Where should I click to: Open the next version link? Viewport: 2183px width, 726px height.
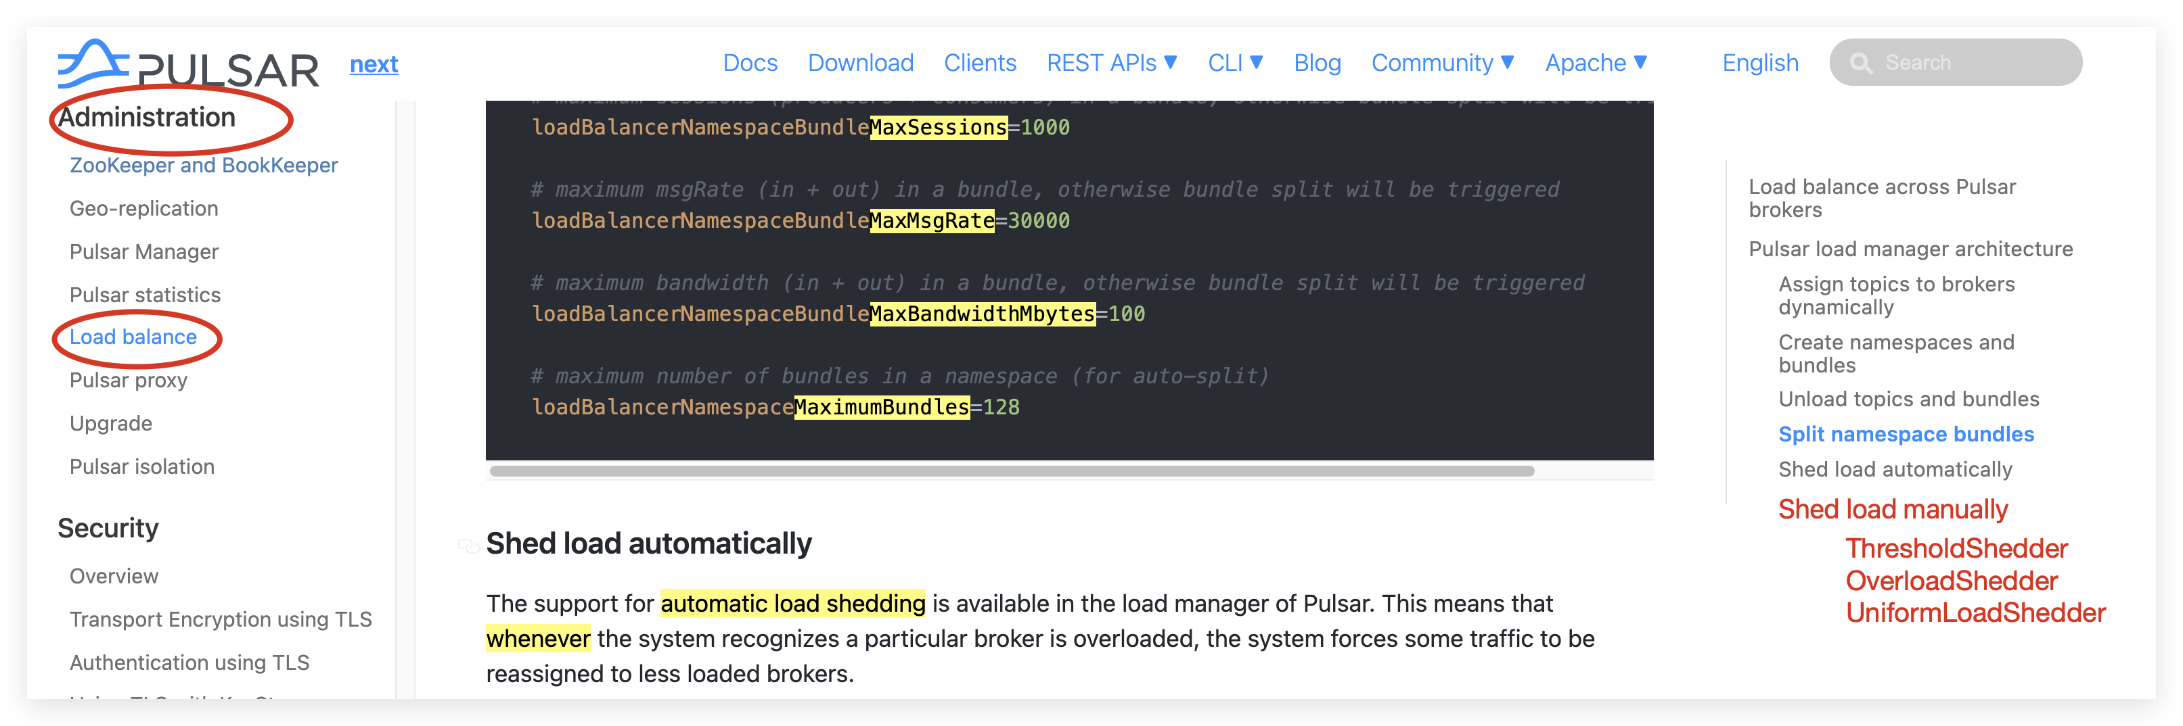[x=374, y=64]
